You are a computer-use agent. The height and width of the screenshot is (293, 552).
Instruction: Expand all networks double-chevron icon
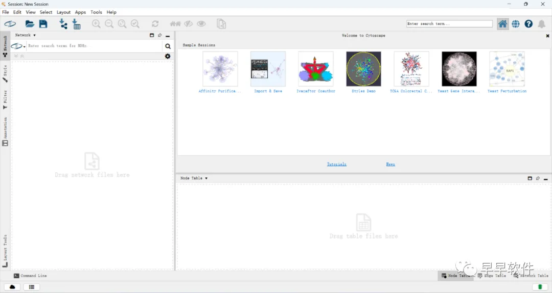[16, 56]
